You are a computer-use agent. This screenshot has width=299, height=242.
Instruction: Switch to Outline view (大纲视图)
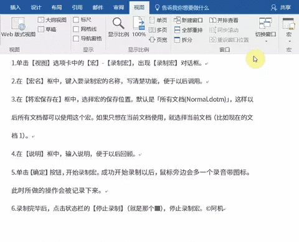[x=52, y=20]
